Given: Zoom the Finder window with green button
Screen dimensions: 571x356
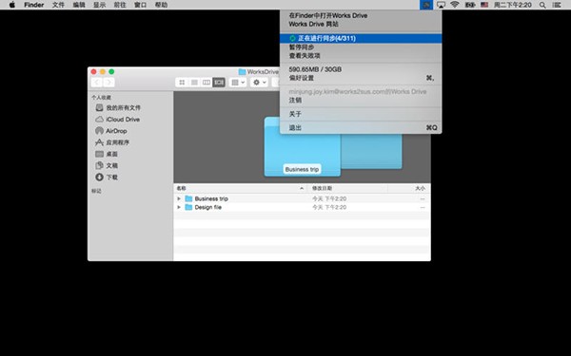Looking at the screenshot, I should 111,71.
